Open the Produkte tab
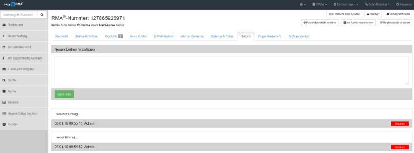 [x=114, y=36]
